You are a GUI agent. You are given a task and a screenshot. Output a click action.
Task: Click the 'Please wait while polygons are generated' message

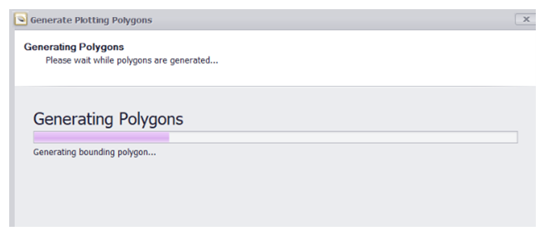tap(132, 61)
